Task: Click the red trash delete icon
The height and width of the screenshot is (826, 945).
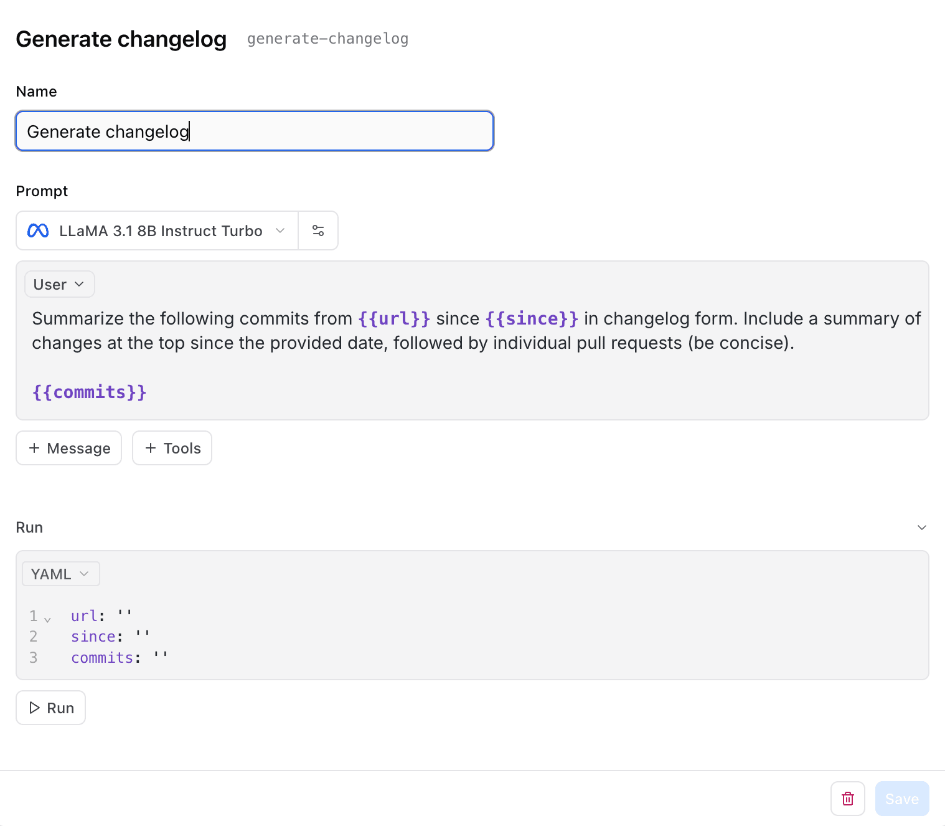Action: coord(847,799)
